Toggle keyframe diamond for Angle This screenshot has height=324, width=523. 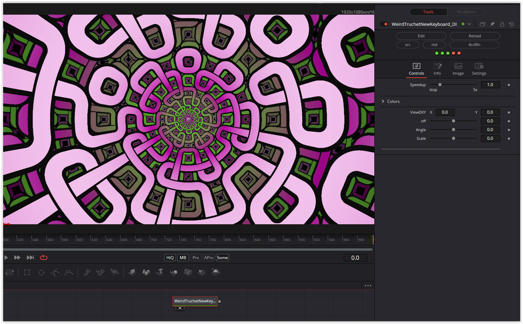(x=509, y=130)
